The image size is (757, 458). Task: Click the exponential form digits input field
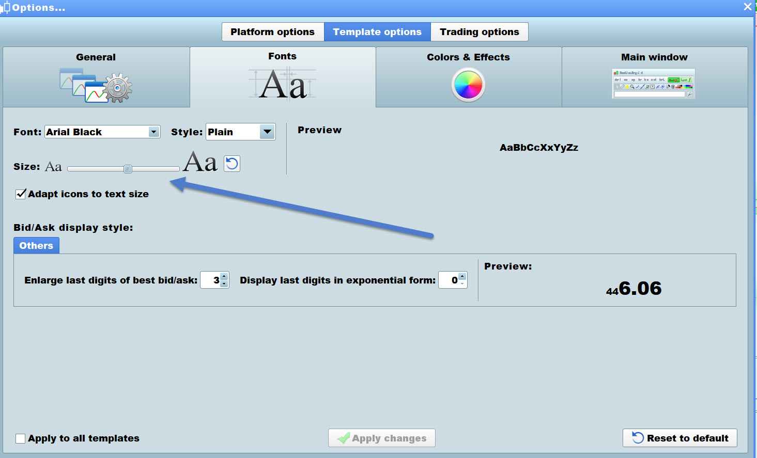449,280
